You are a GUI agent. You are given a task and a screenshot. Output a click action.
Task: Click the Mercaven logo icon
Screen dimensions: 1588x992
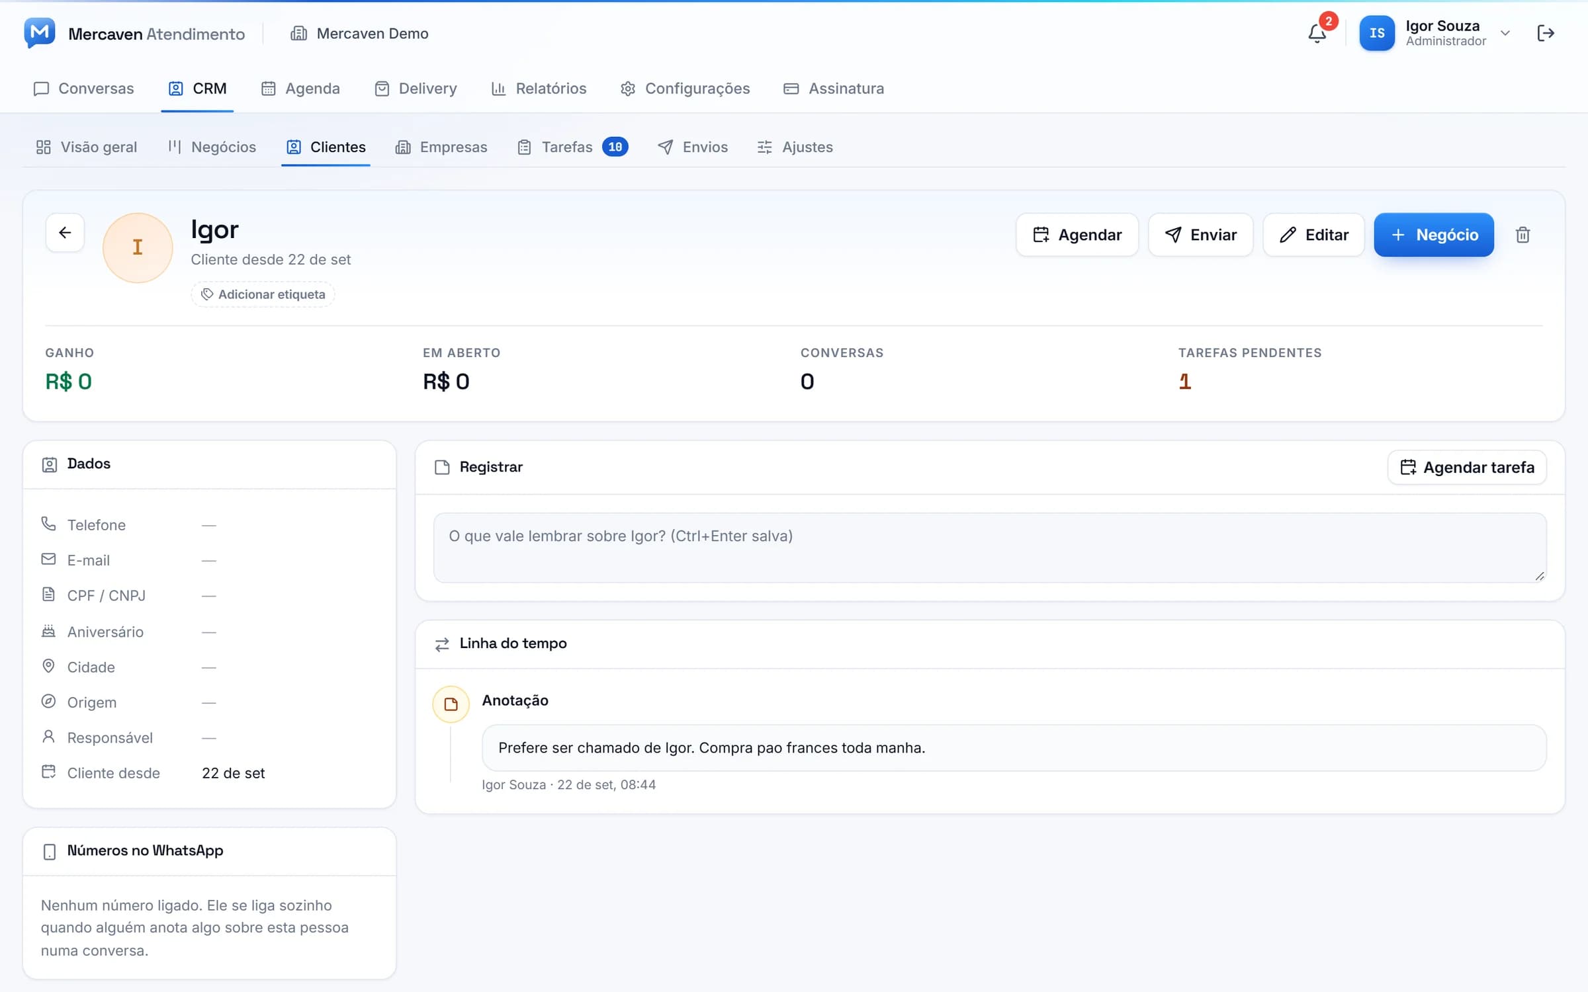(40, 33)
